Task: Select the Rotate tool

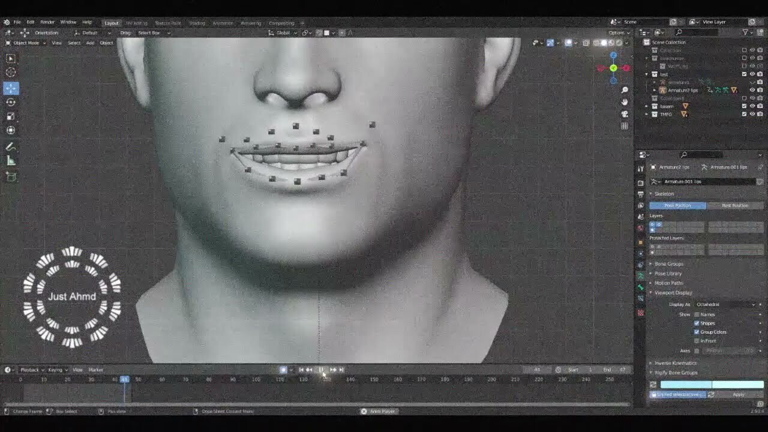Action: pos(10,101)
